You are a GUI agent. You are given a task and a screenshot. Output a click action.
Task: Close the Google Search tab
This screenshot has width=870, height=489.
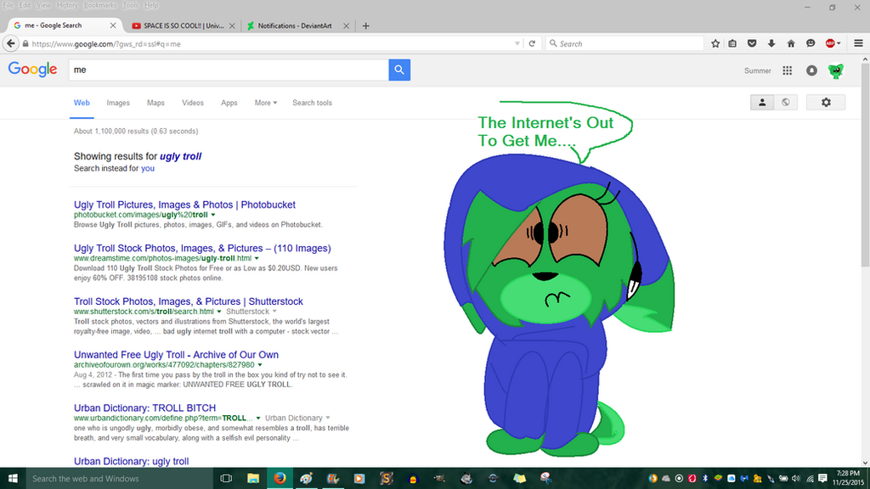(113, 25)
